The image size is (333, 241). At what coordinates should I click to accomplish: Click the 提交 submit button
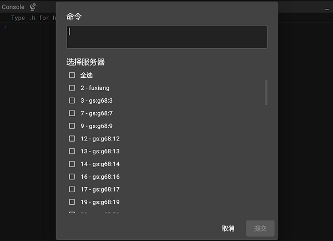260,228
